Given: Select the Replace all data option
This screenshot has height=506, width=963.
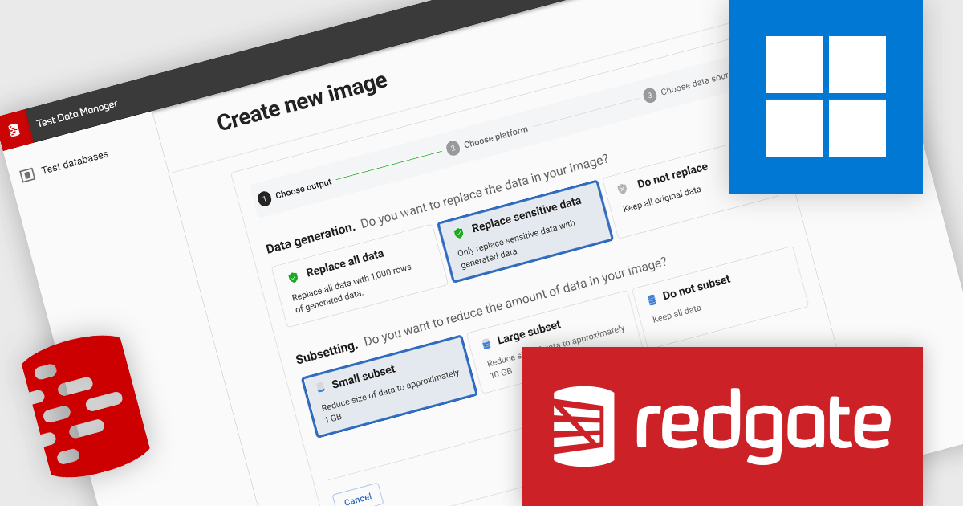Looking at the screenshot, I should (x=360, y=275).
